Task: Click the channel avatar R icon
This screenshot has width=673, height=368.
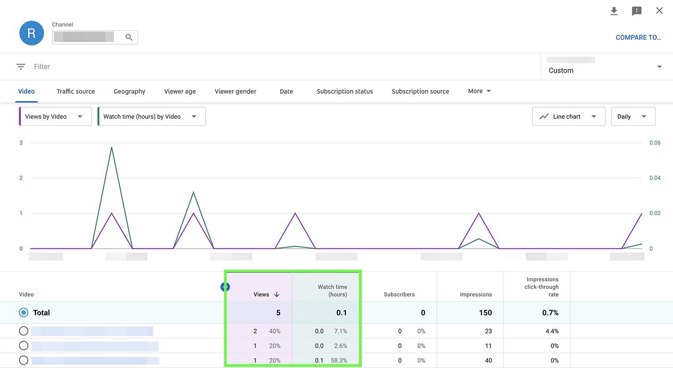Action: pyautogui.click(x=32, y=33)
